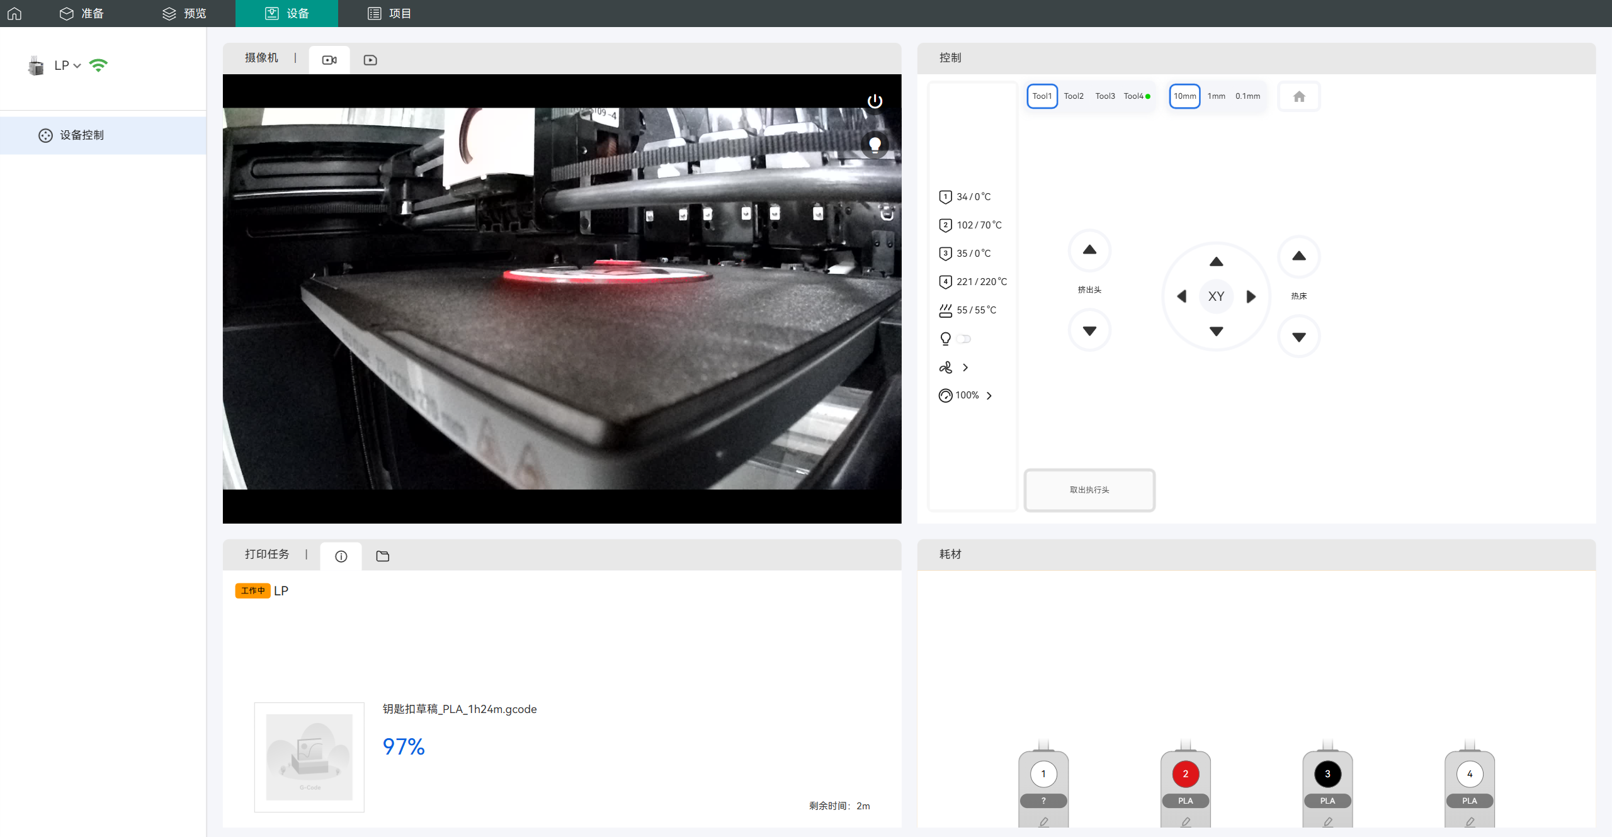1612x837 pixels.
Task: Open print task folder icon
Action: 382,556
